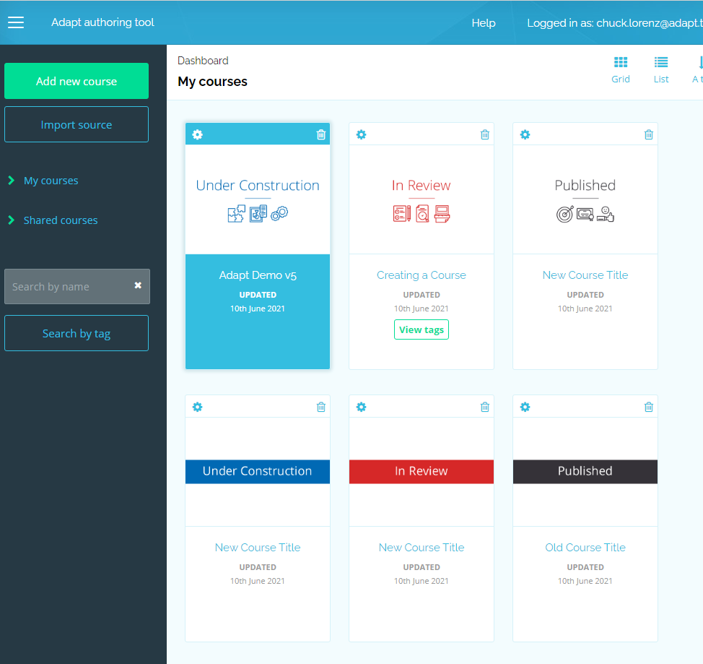Delete the Adapt Demo v5 course
703x664 pixels.
[x=321, y=134]
